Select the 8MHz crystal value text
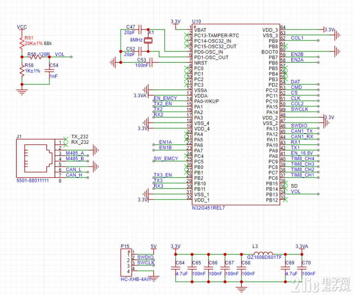Image resolution: width=354 pixels, height=295 pixels. 136,40
